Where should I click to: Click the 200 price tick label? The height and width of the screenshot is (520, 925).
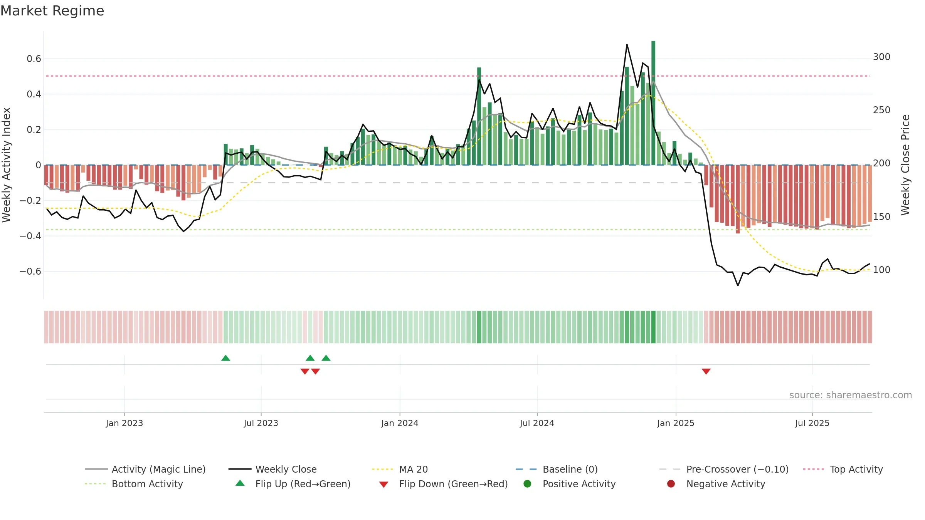(882, 163)
